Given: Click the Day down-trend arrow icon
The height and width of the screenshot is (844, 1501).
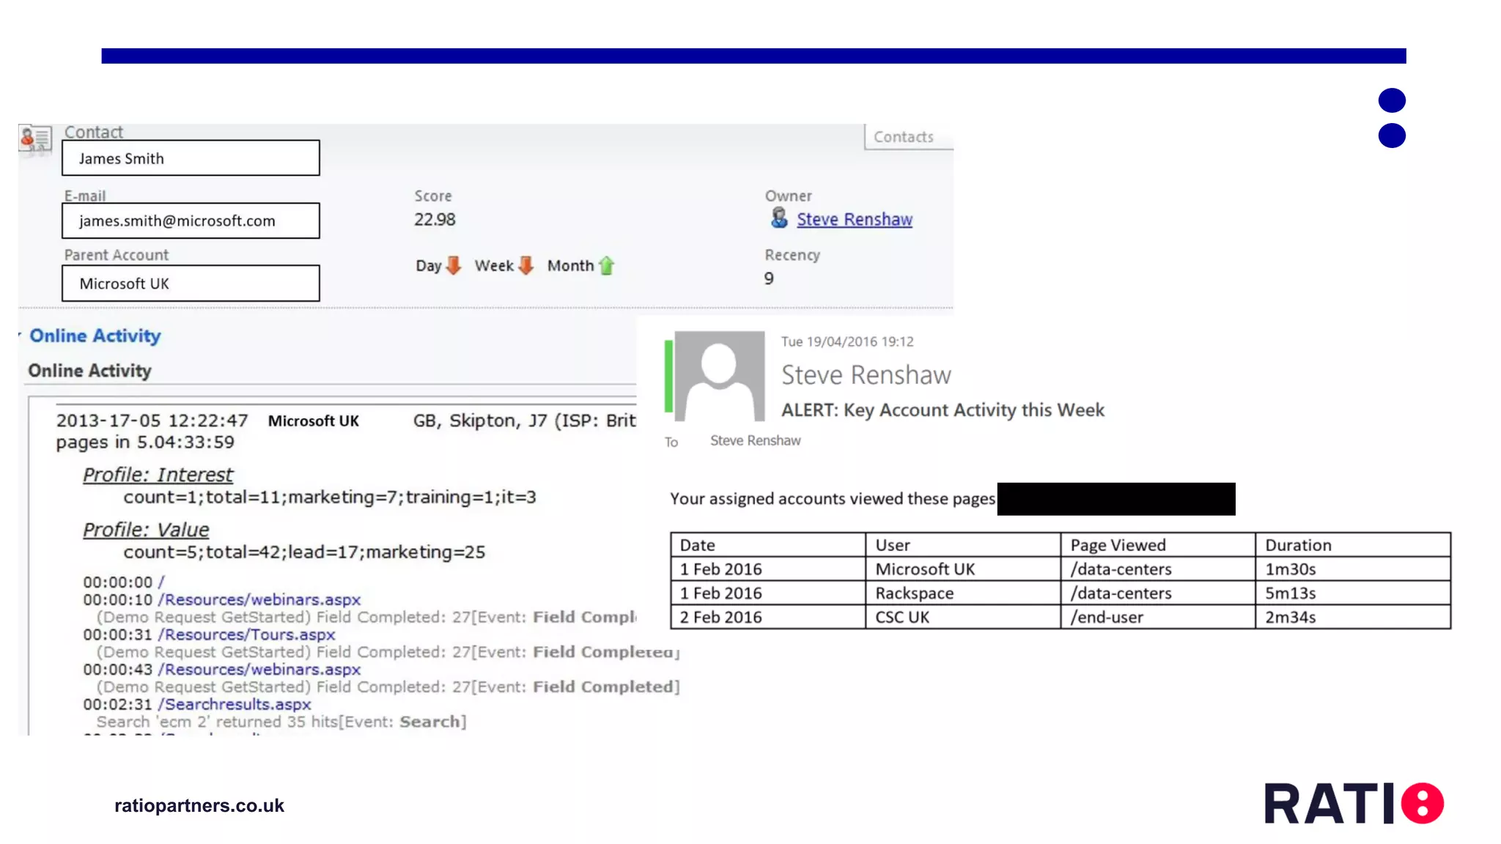Looking at the screenshot, I should pos(454,265).
